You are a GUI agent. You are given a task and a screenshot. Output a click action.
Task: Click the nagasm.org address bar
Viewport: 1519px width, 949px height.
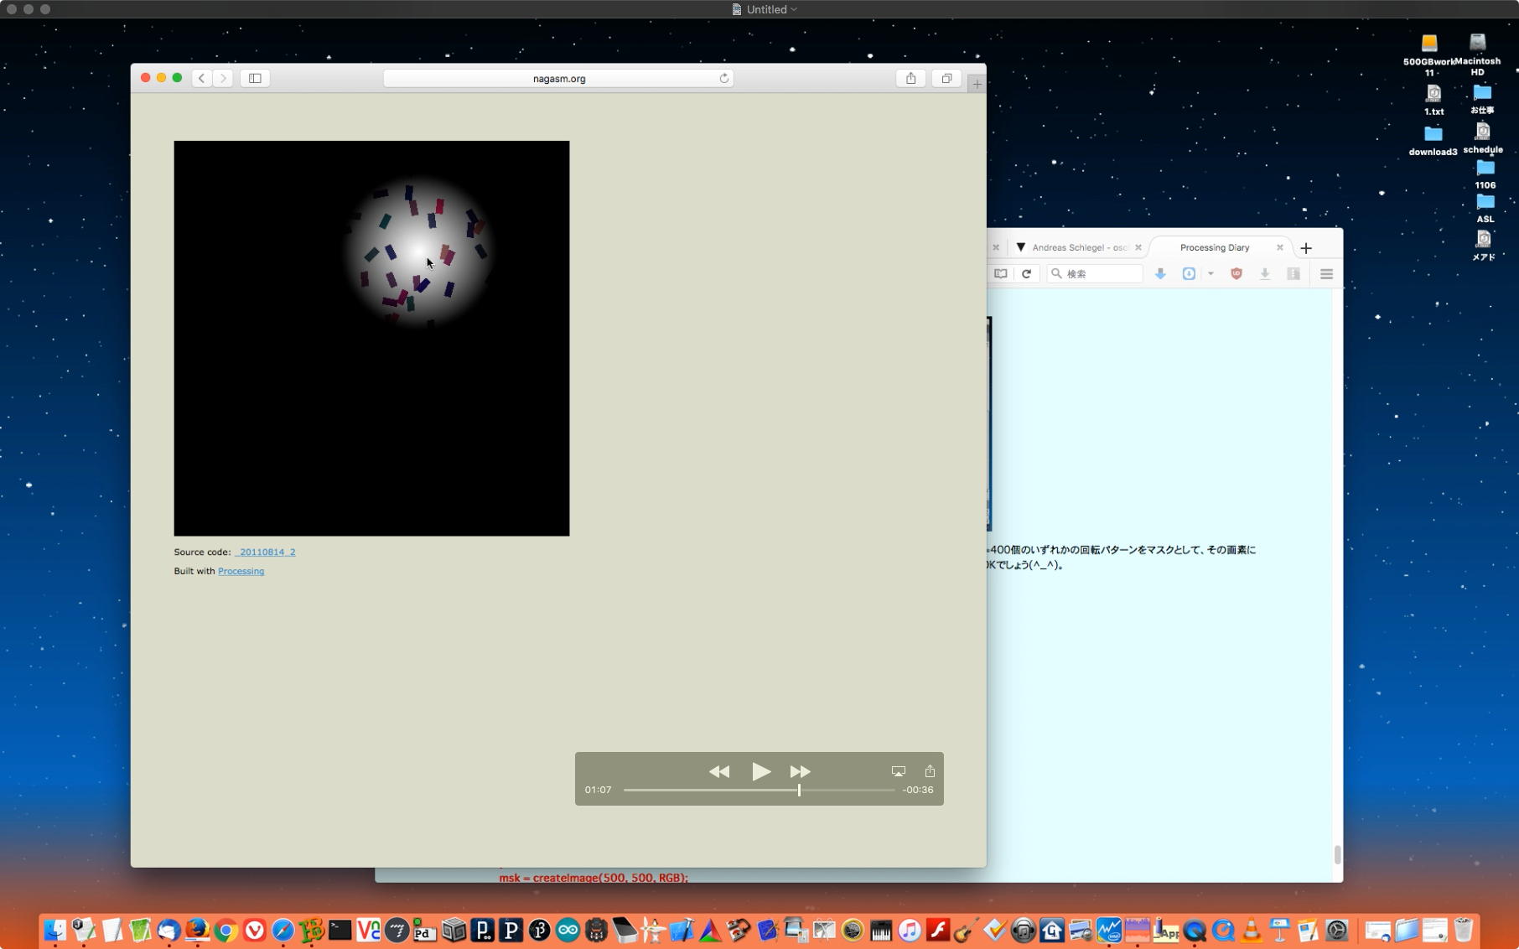[559, 78]
